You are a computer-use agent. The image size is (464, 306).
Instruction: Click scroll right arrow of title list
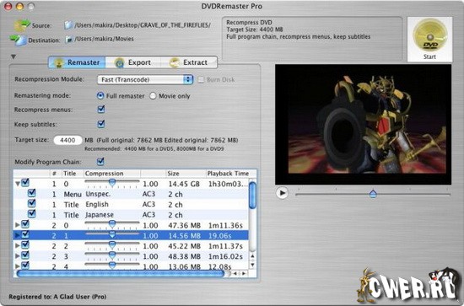[244, 274]
